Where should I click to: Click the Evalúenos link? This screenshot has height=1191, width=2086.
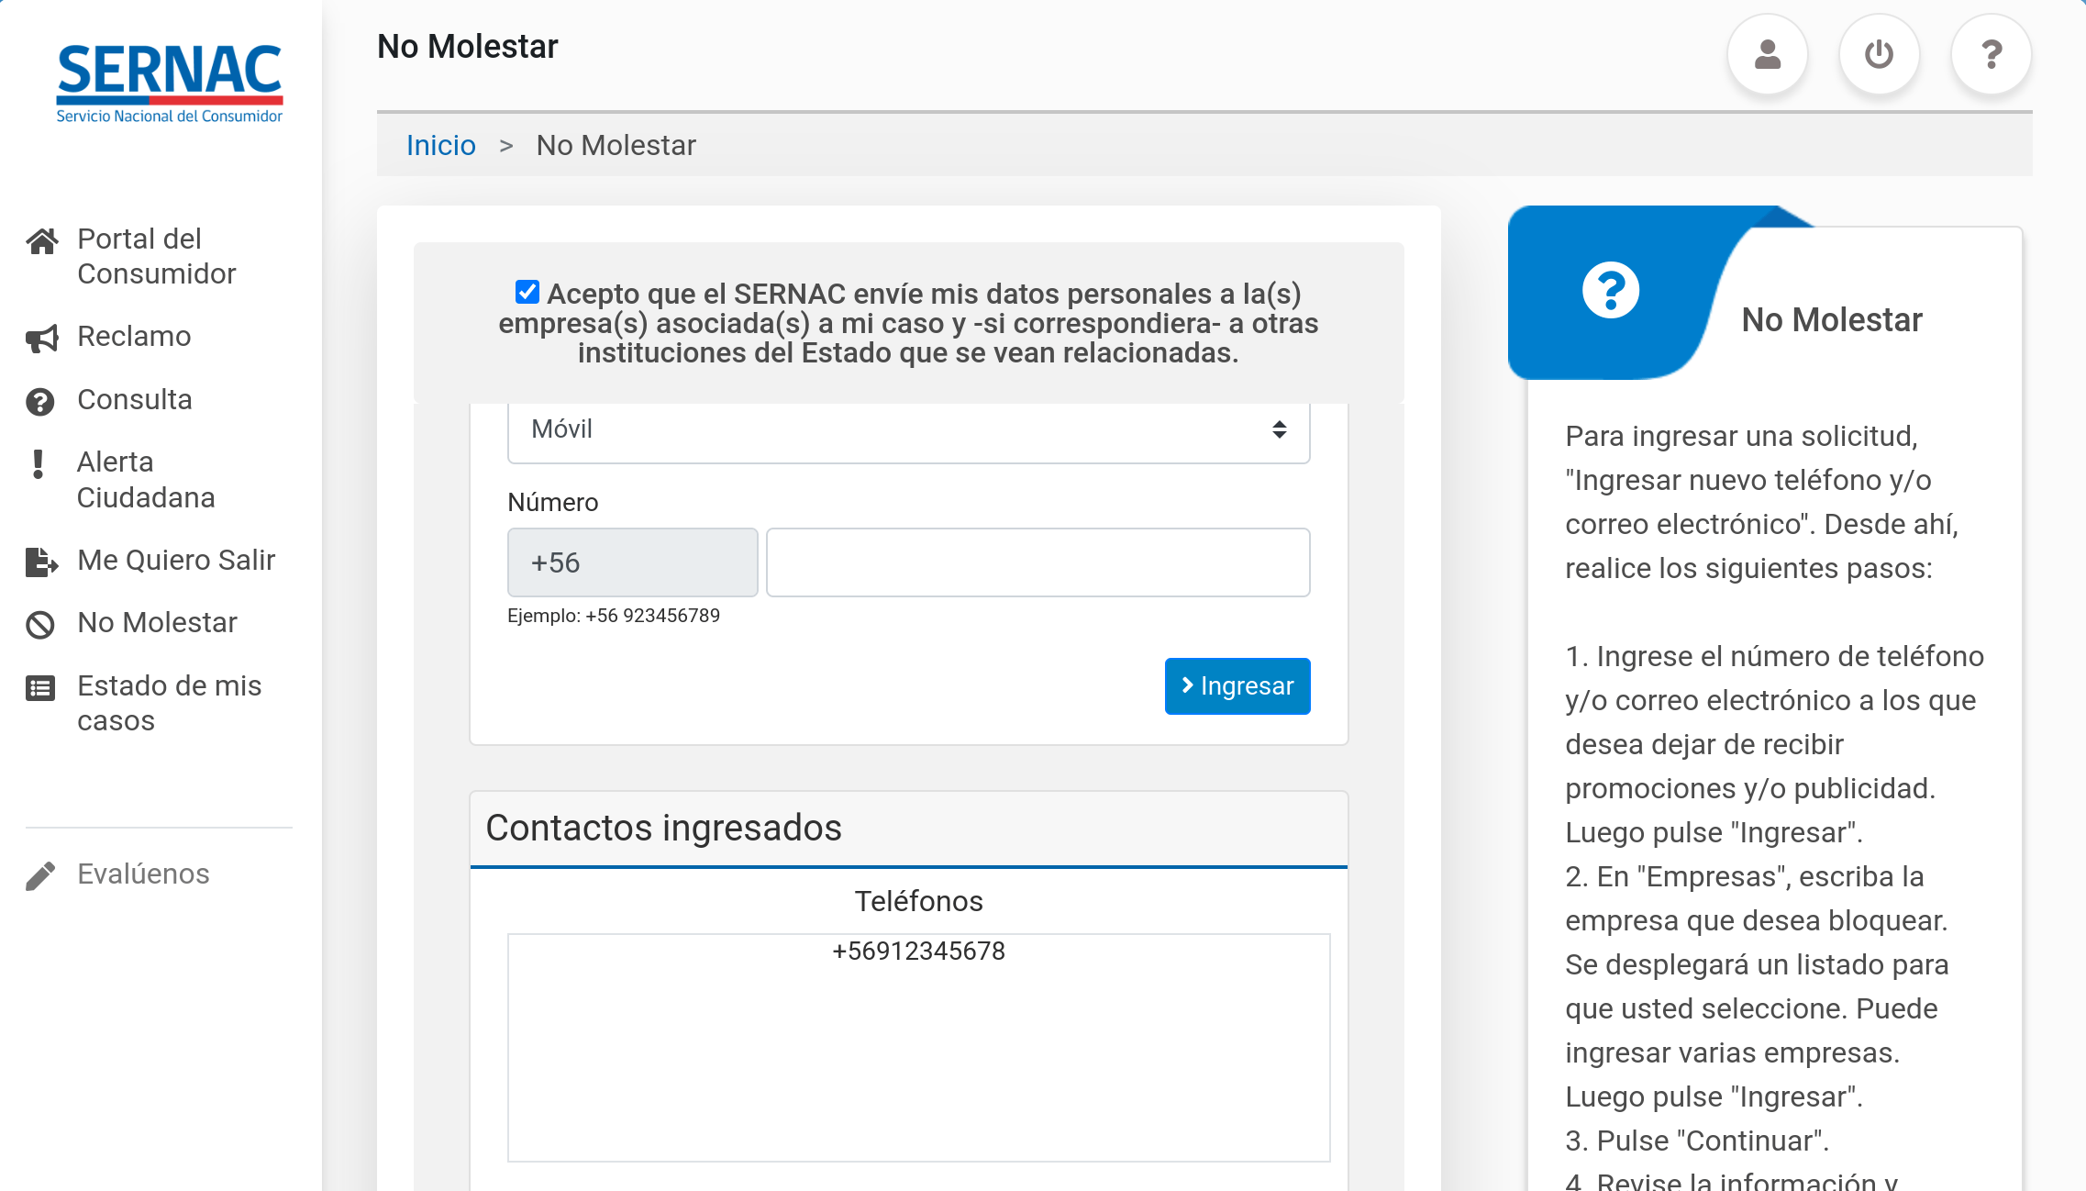click(143, 874)
